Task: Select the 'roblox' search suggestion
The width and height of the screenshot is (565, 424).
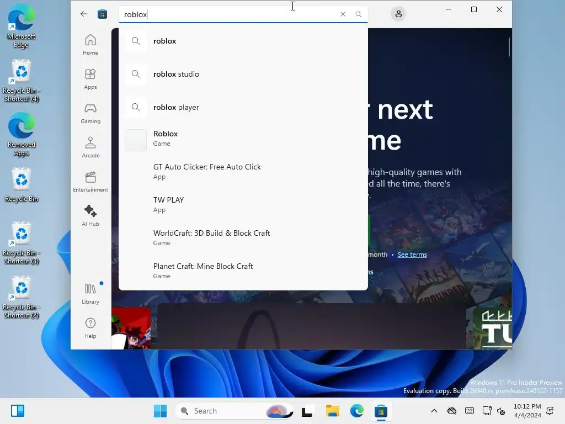Action: click(243, 41)
